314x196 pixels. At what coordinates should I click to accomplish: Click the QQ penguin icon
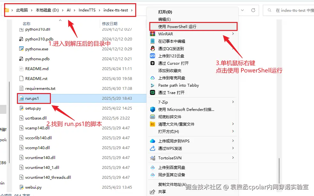pos(153,48)
